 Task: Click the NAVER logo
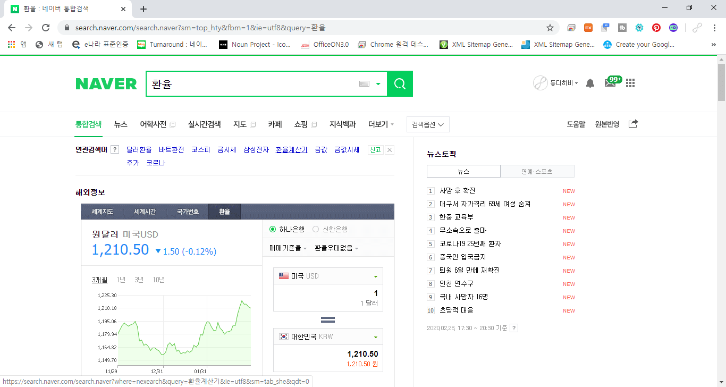106,84
